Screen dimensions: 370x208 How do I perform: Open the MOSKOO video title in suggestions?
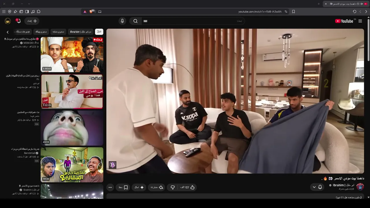[x=21, y=39]
